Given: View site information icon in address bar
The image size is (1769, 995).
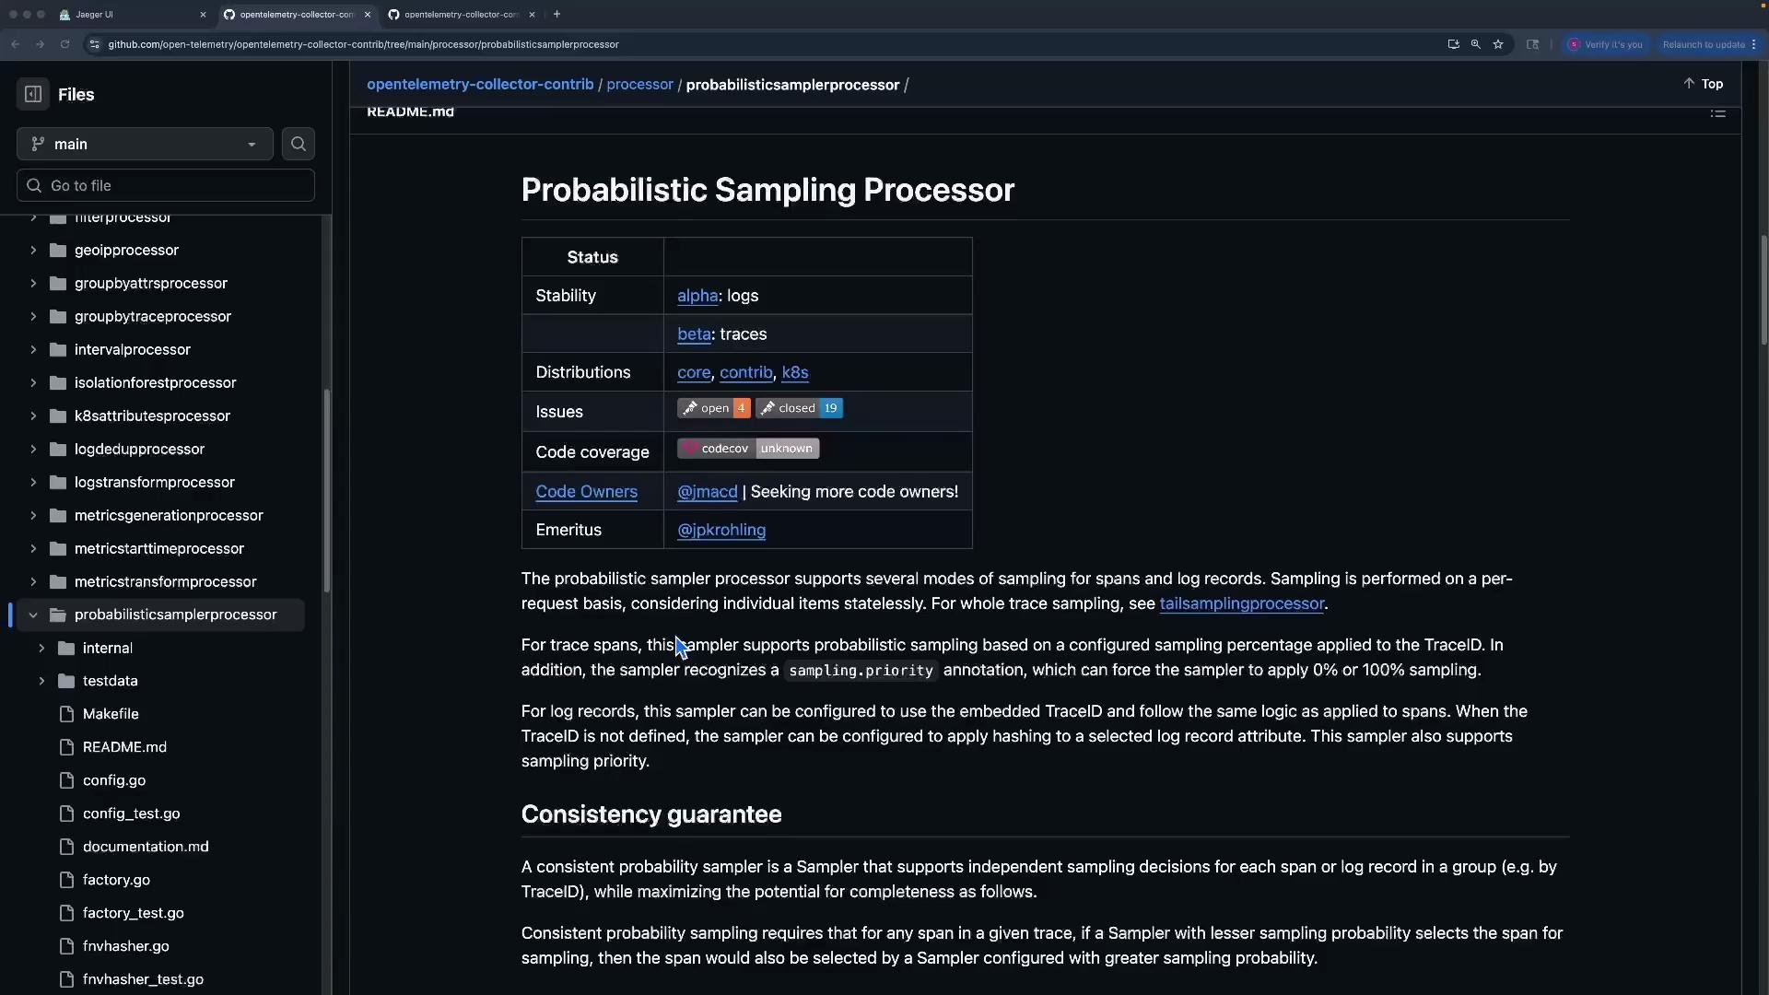Looking at the screenshot, I should pyautogui.click(x=94, y=44).
